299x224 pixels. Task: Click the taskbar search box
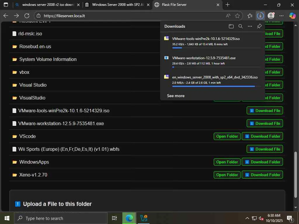(61, 218)
